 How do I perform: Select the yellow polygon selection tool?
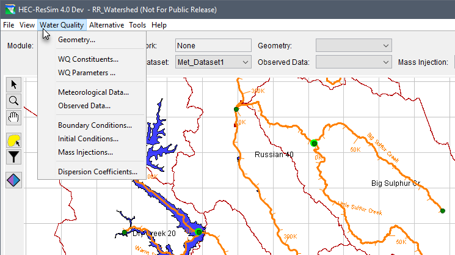tap(13, 141)
